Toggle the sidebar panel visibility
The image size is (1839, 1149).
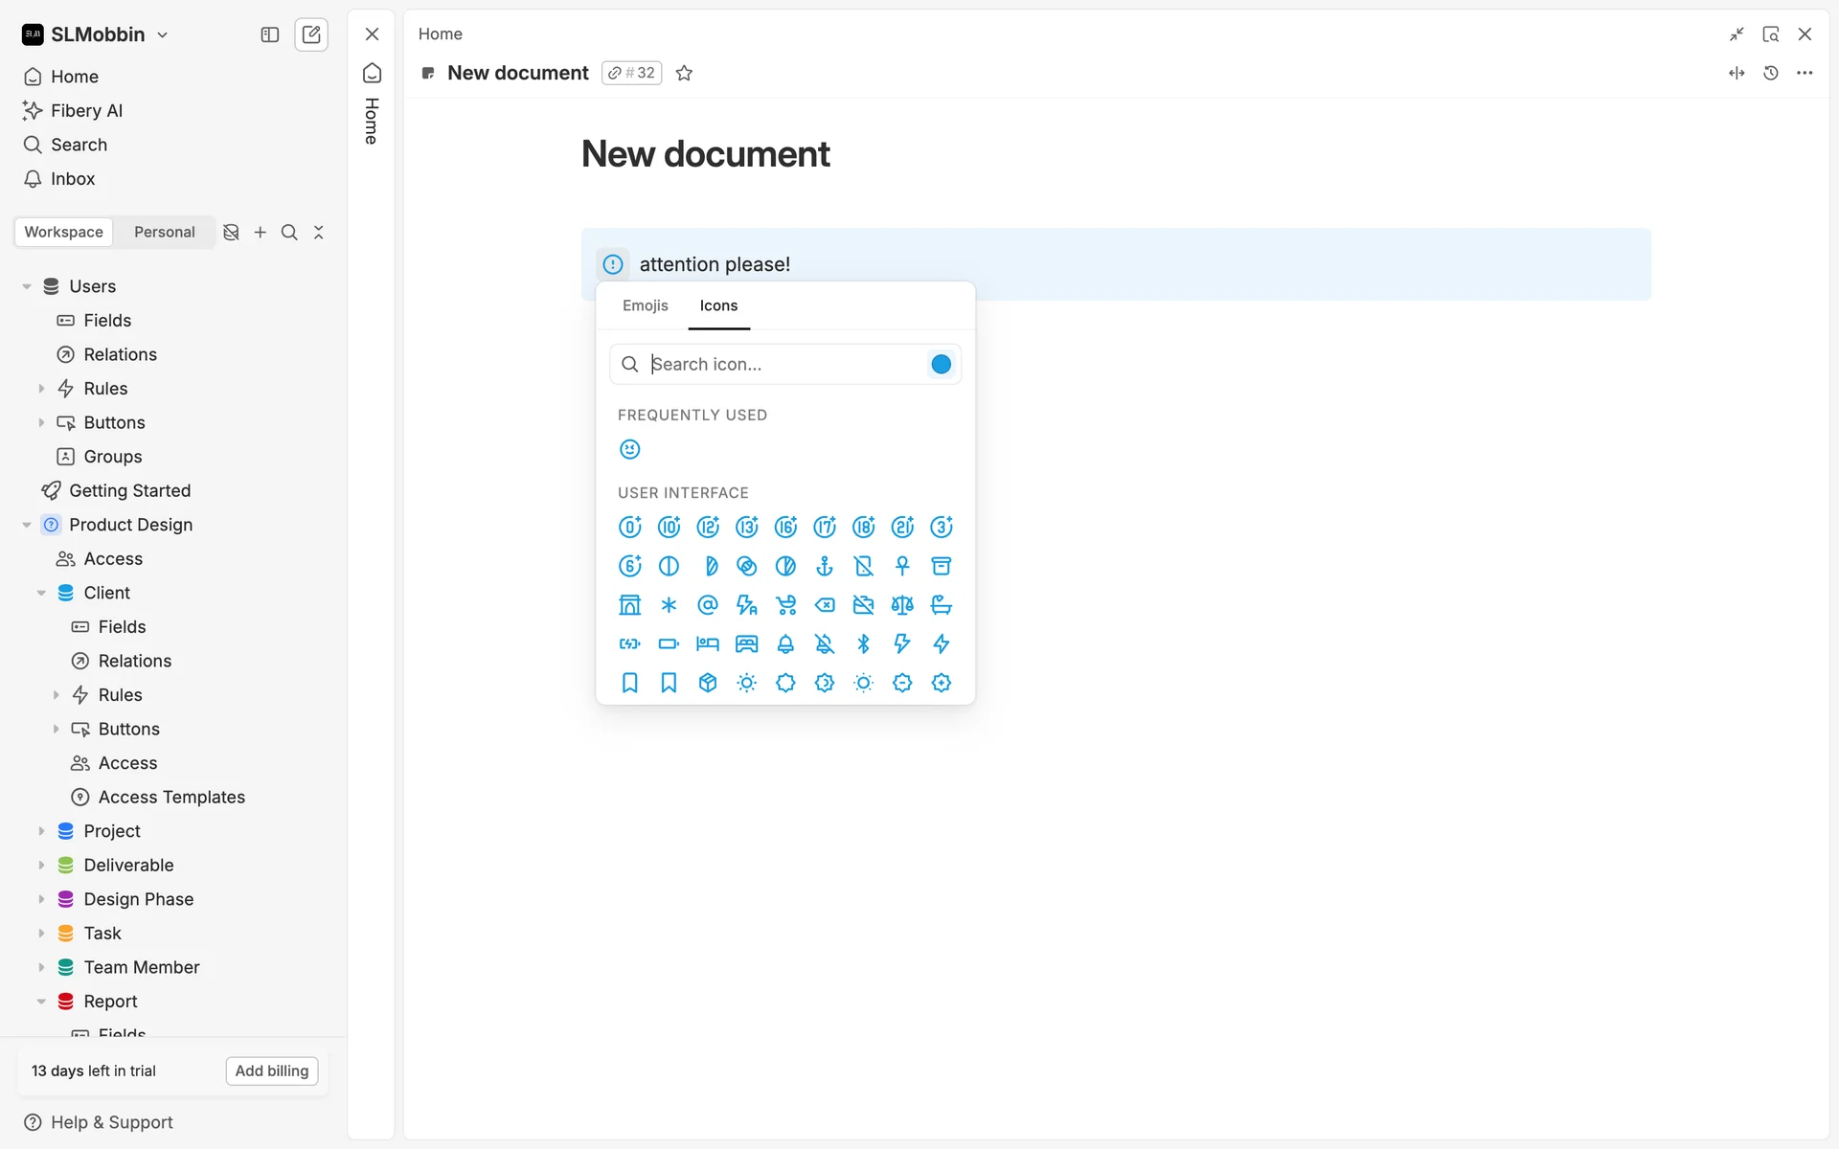point(269,34)
